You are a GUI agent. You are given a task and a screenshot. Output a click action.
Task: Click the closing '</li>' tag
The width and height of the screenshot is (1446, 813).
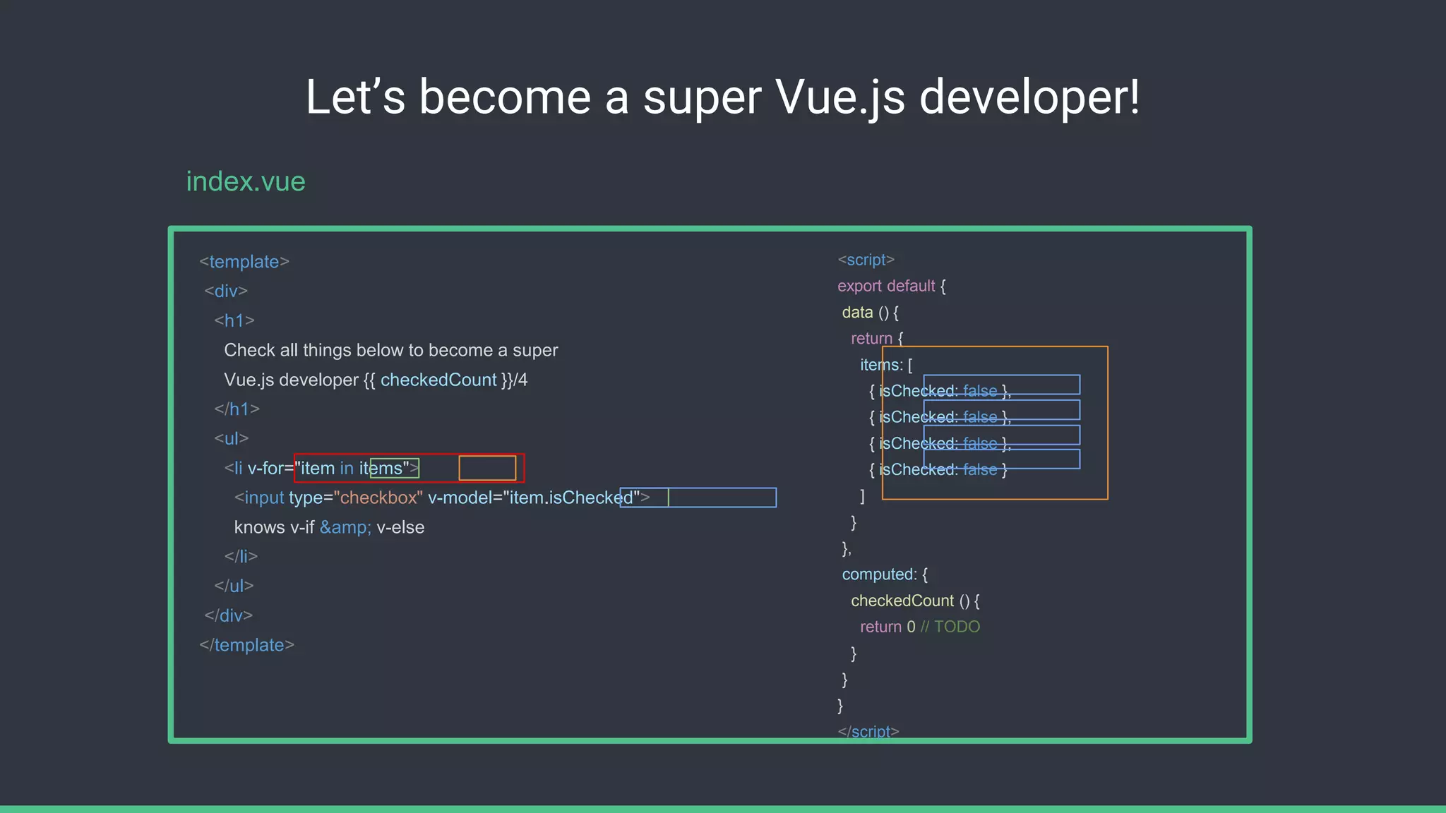[x=241, y=556]
